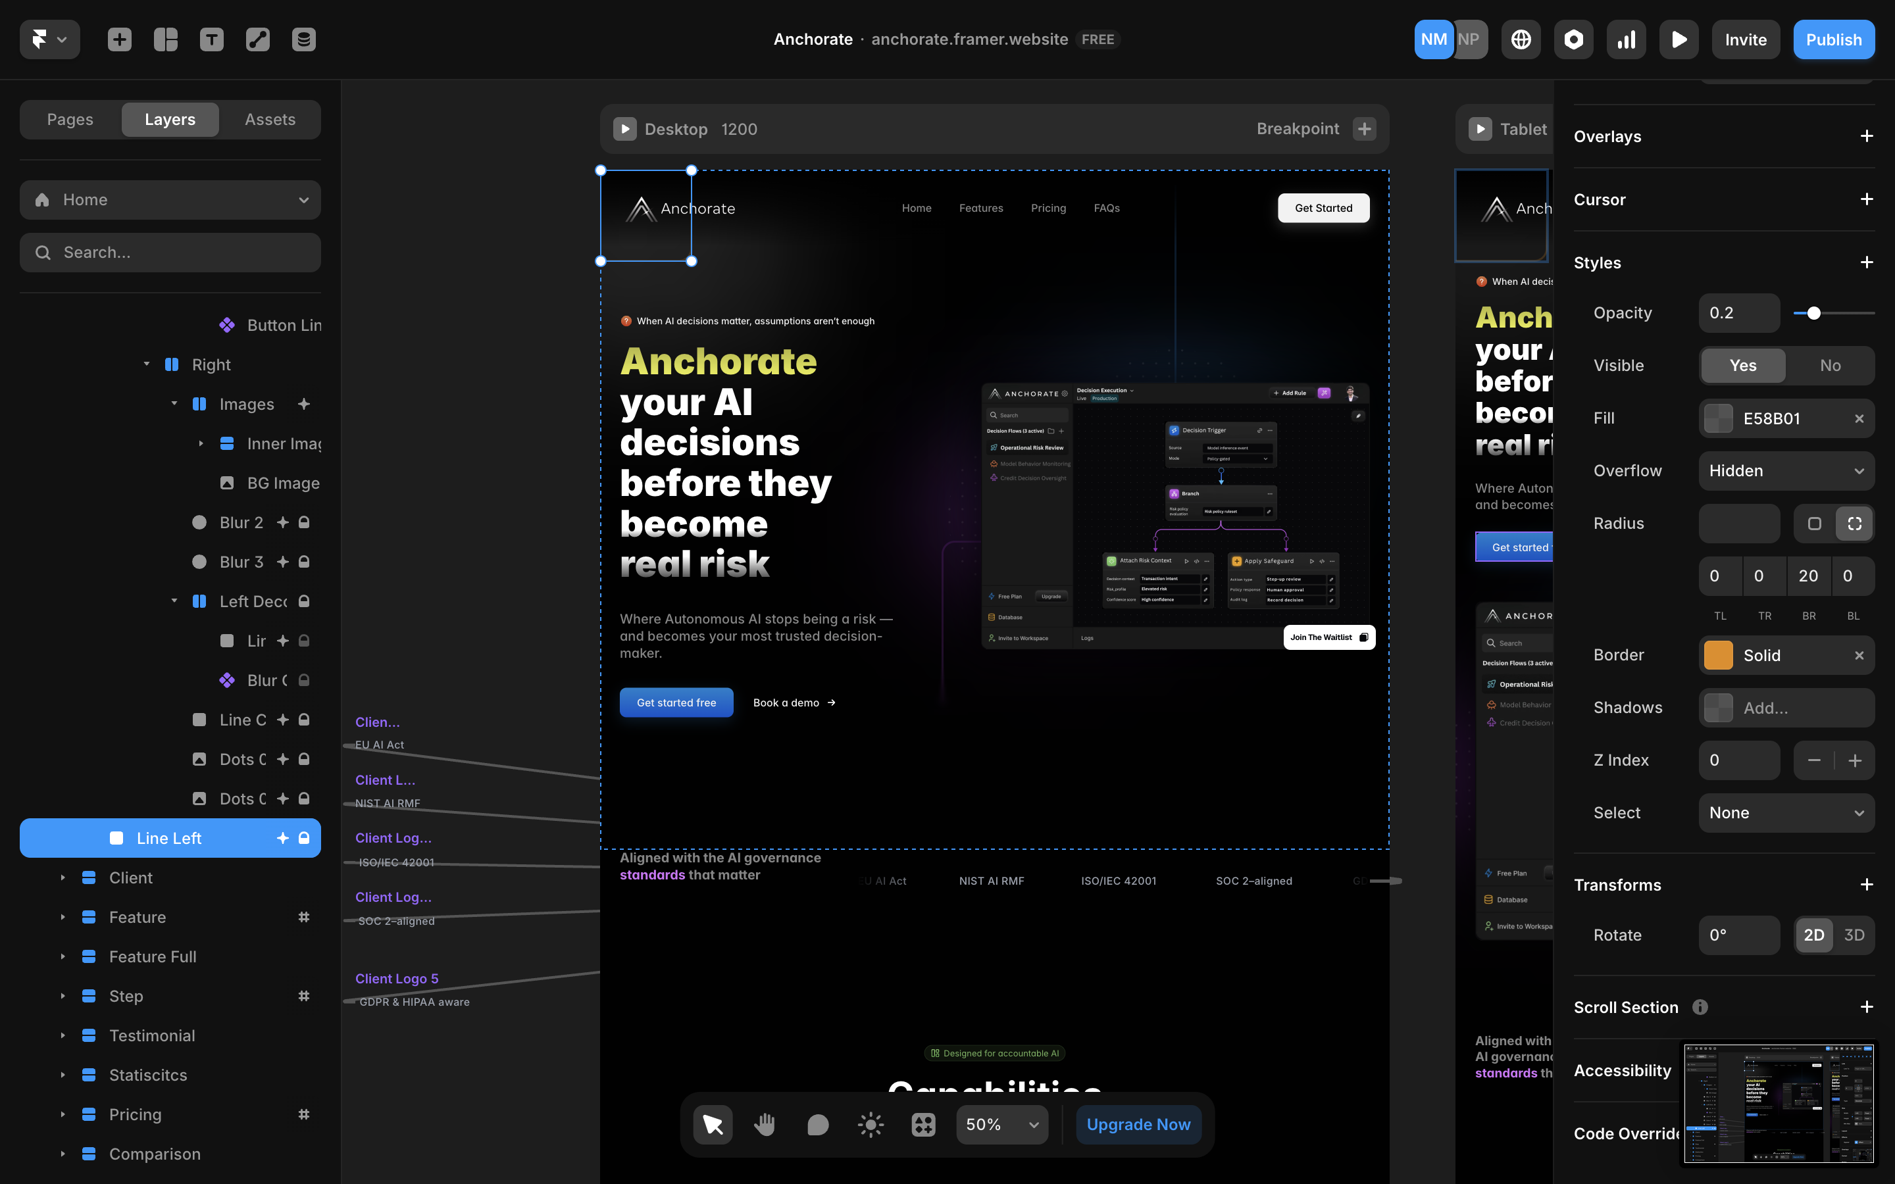1895x1184 pixels.
Task: Select the hand pan tool
Action: point(765,1125)
